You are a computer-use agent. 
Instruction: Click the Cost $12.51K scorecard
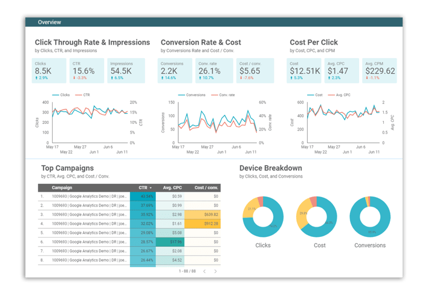[x=304, y=70]
